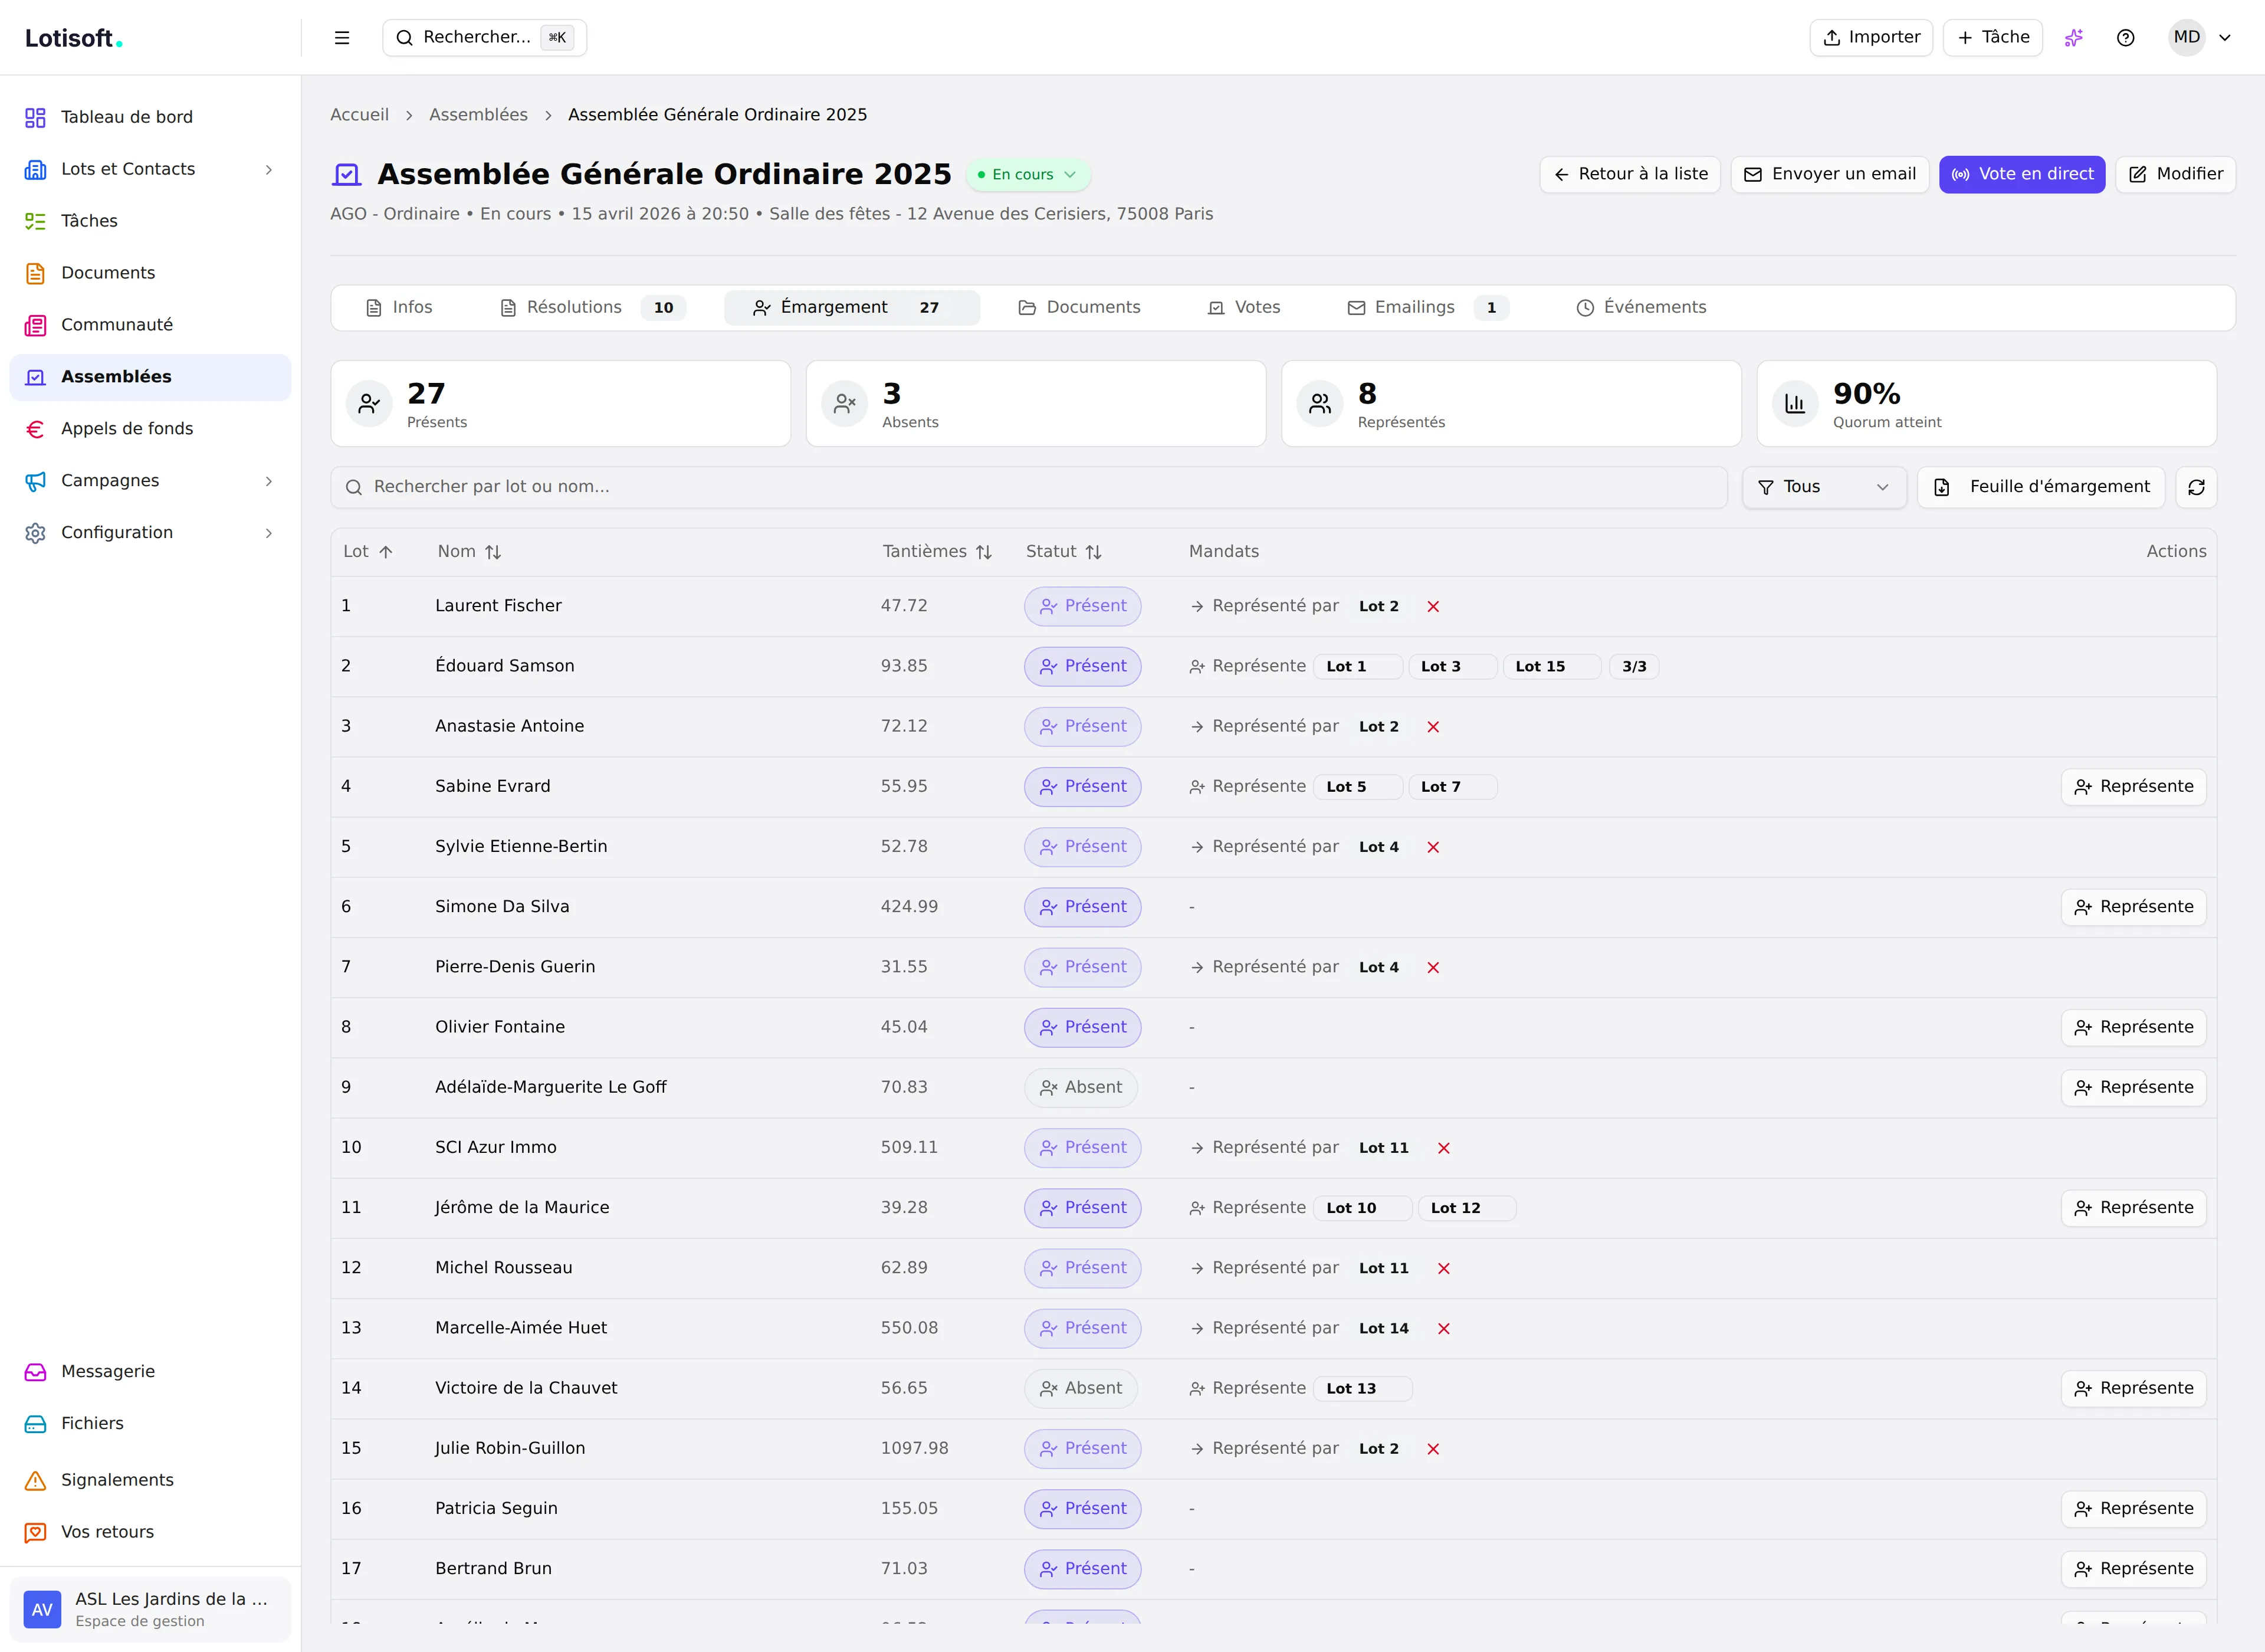Open the Tous filter dropdown
This screenshot has height=1652, width=2265.
[x=1824, y=487]
